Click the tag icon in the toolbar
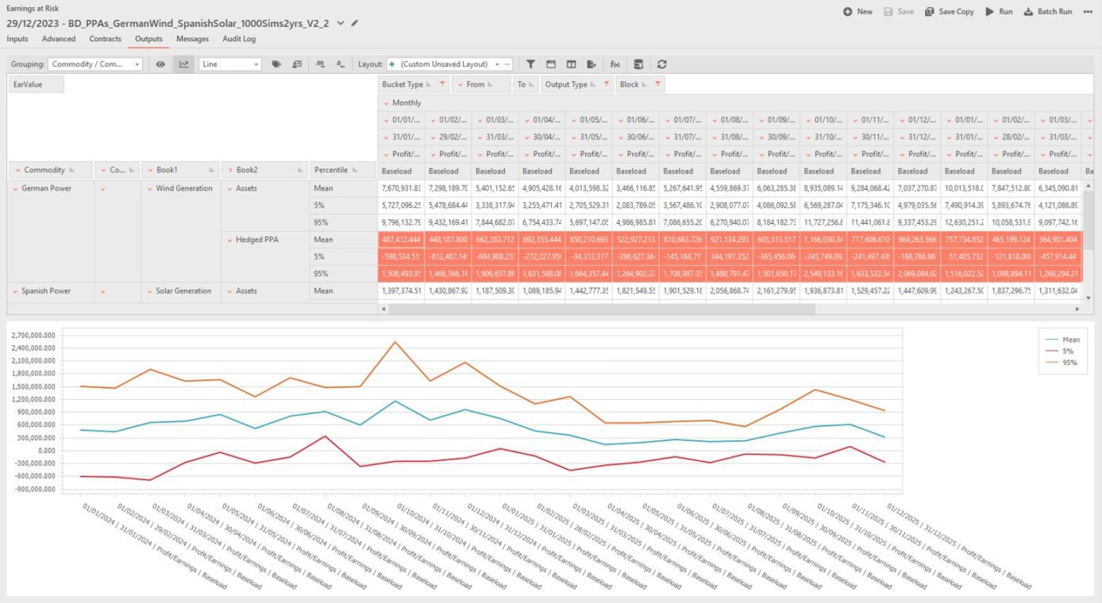This screenshot has height=603, width=1102. tap(276, 64)
